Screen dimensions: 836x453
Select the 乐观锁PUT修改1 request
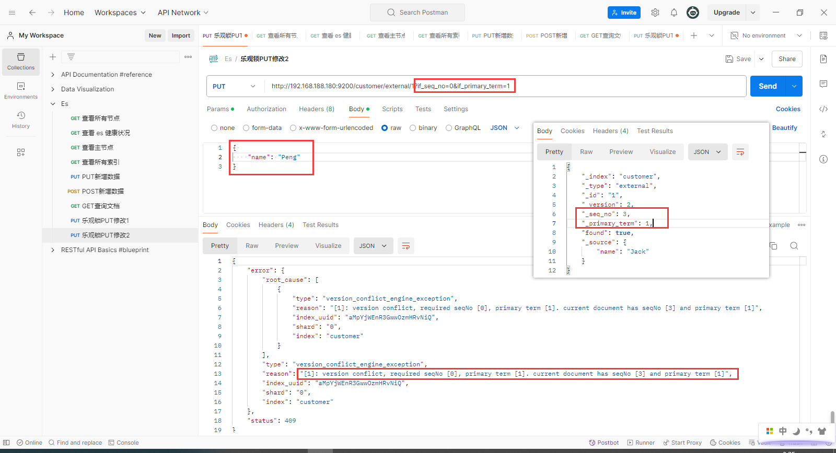tap(105, 221)
